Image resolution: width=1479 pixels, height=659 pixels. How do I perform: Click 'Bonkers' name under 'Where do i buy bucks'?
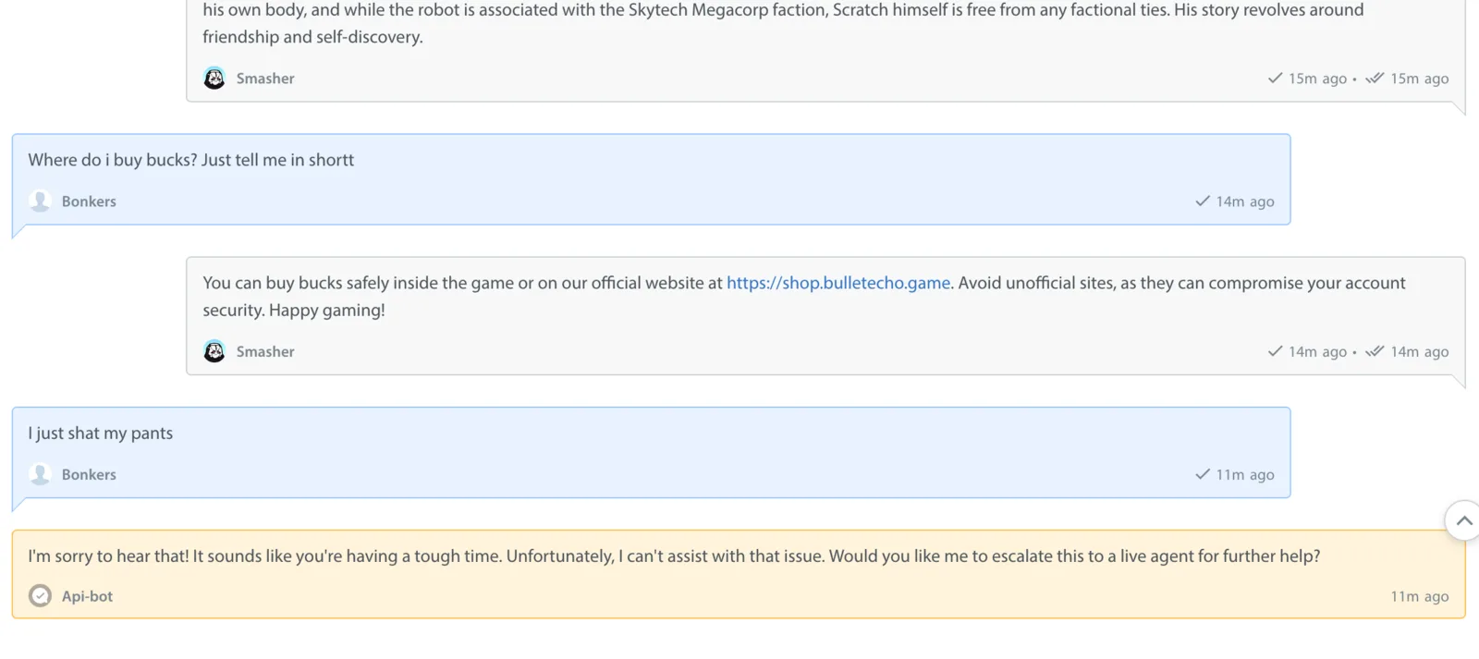pos(89,201)
